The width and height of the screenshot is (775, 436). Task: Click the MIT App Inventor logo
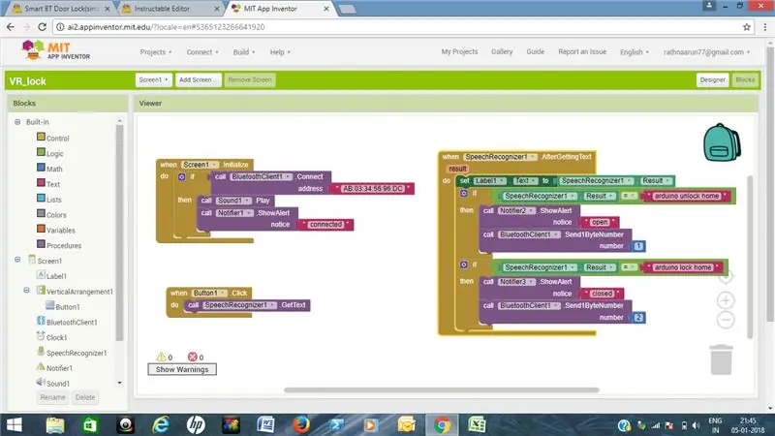tap(55, 50)
